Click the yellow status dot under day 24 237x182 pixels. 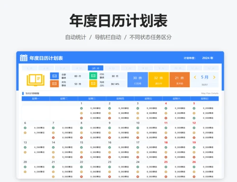pyautogui.click(x=138, y=172)
